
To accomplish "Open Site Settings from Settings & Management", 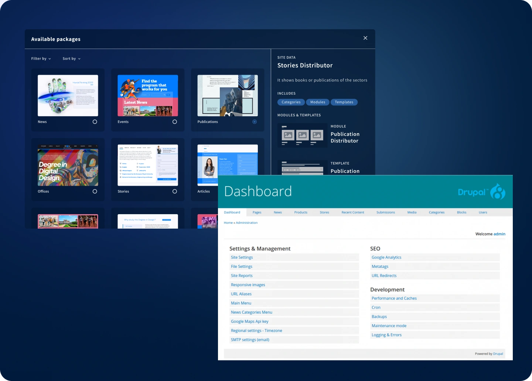I will (242, 257).
